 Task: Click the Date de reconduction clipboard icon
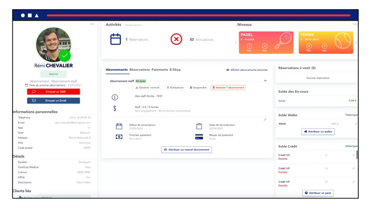pos(199,126)
